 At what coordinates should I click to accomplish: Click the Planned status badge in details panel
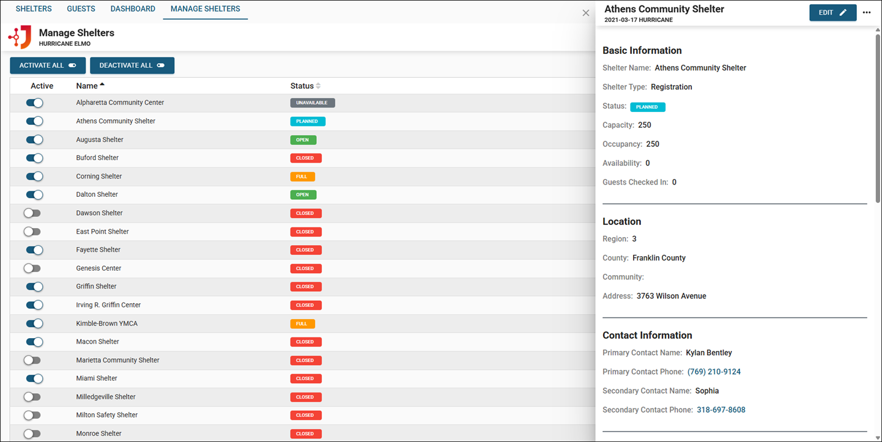tap(647, 107)
